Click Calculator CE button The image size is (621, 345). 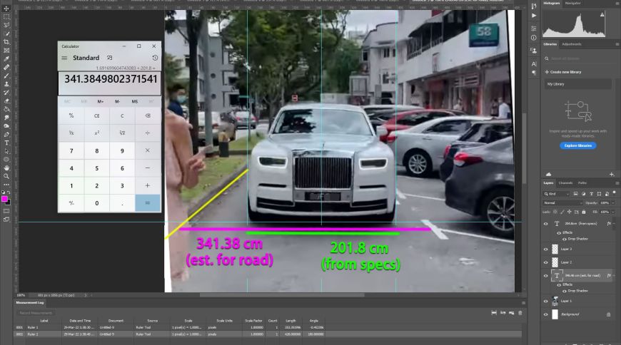96,116
